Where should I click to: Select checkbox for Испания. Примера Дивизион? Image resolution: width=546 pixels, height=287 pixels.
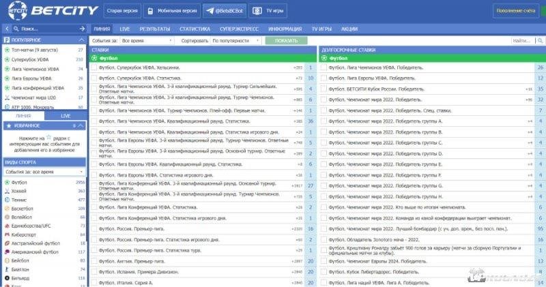(94, 272)
